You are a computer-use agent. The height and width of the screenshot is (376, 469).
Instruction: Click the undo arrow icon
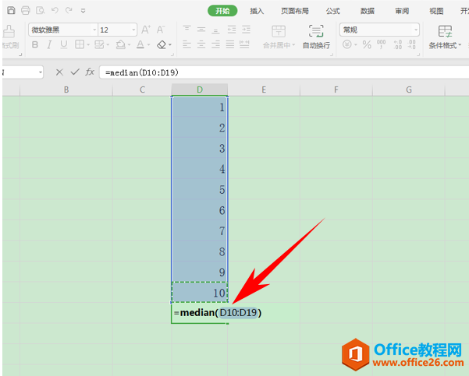pos(55,11)
